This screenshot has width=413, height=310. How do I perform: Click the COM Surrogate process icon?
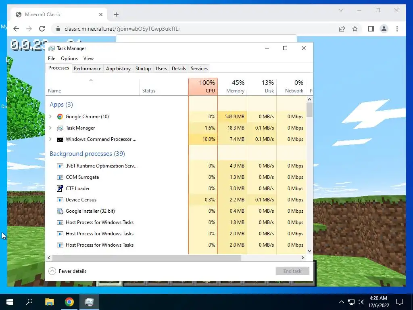click(60, 177)
